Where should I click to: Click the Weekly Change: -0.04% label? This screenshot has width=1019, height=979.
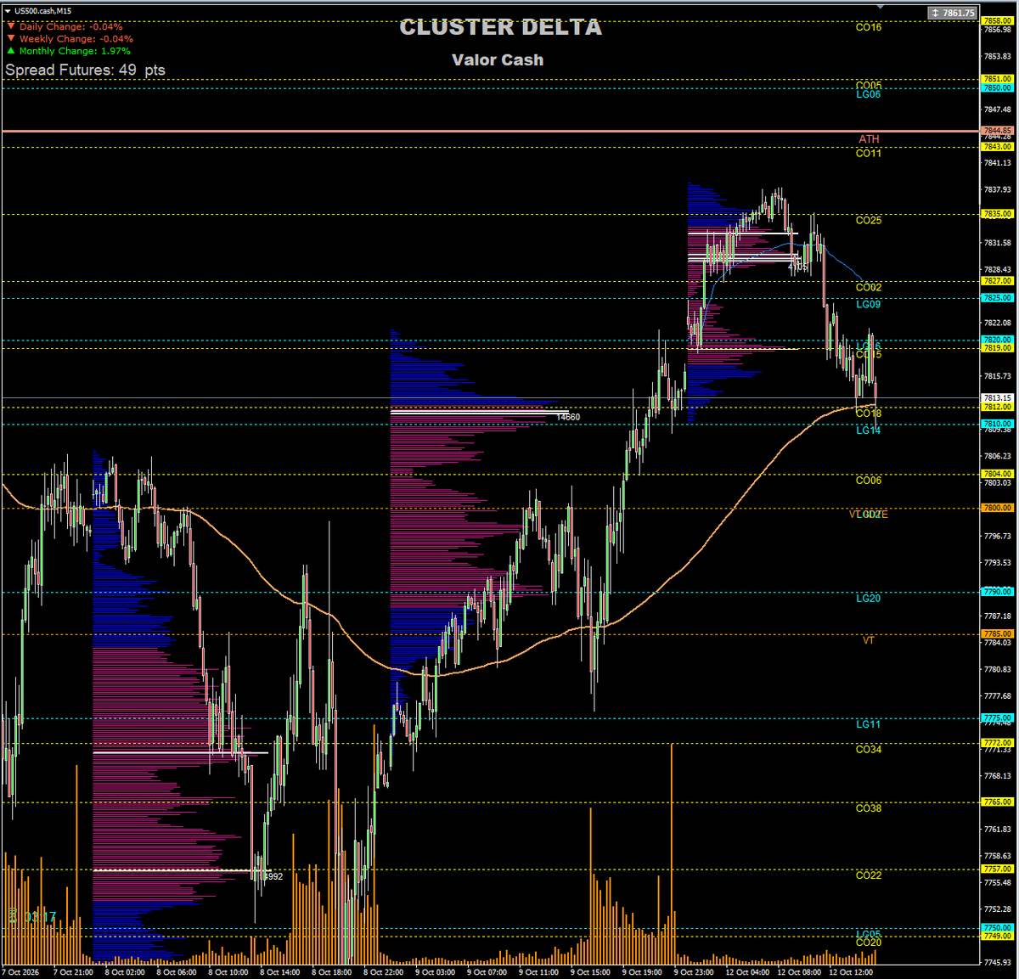[x=76, y=38]
